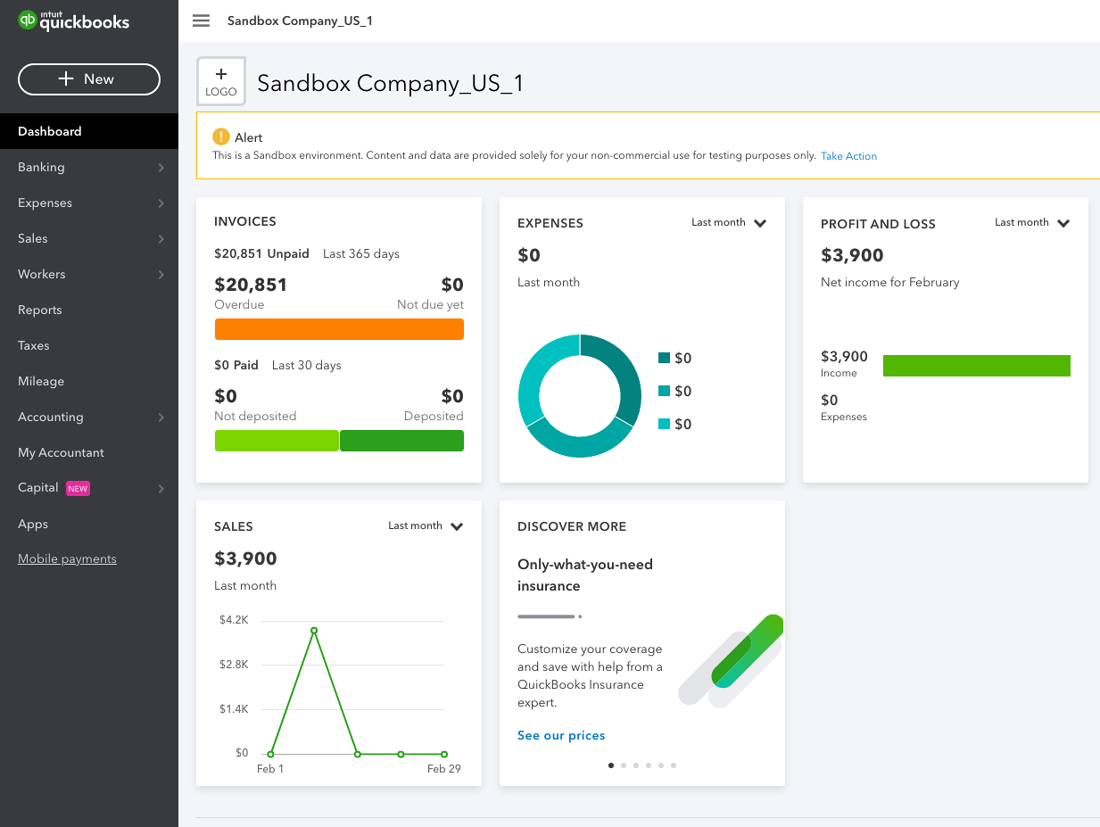Viewport: 1100px width, 827px height.
Task: Click the $0 Paid text
Action: [236, 366]
